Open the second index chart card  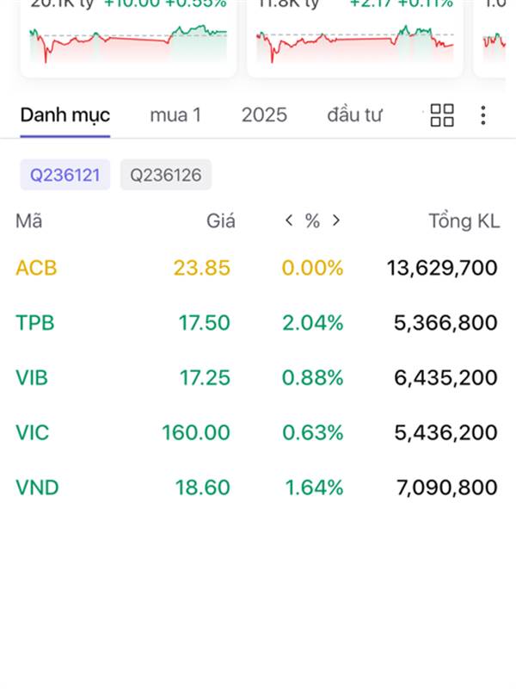(x=355, y=39)
